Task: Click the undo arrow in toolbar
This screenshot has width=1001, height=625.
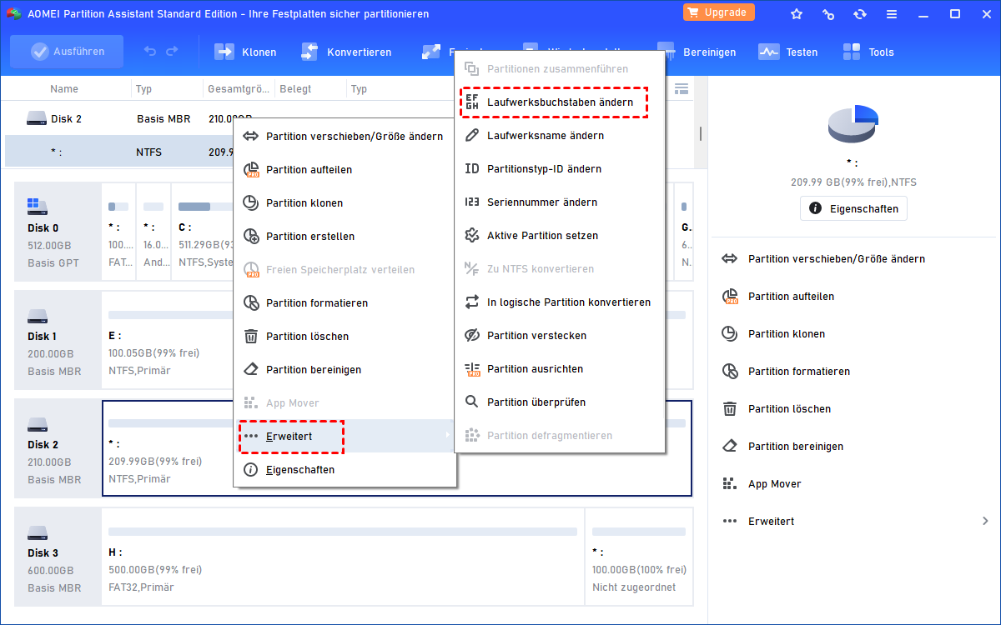Action: click(x=150, y=52)
